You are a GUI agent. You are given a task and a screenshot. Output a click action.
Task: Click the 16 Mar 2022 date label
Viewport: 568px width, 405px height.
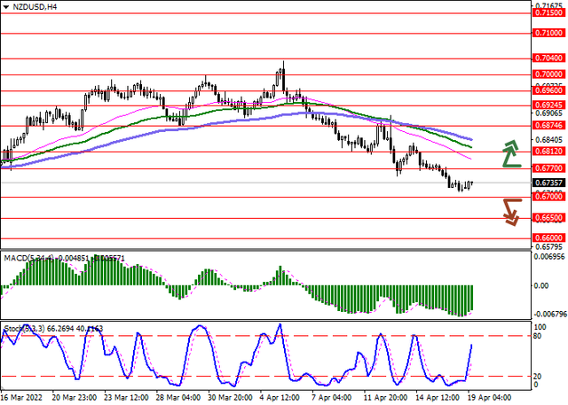(21, 398)
